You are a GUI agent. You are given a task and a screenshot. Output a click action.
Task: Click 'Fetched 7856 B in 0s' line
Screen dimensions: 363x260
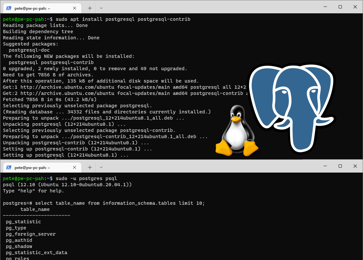coord(50,99)
